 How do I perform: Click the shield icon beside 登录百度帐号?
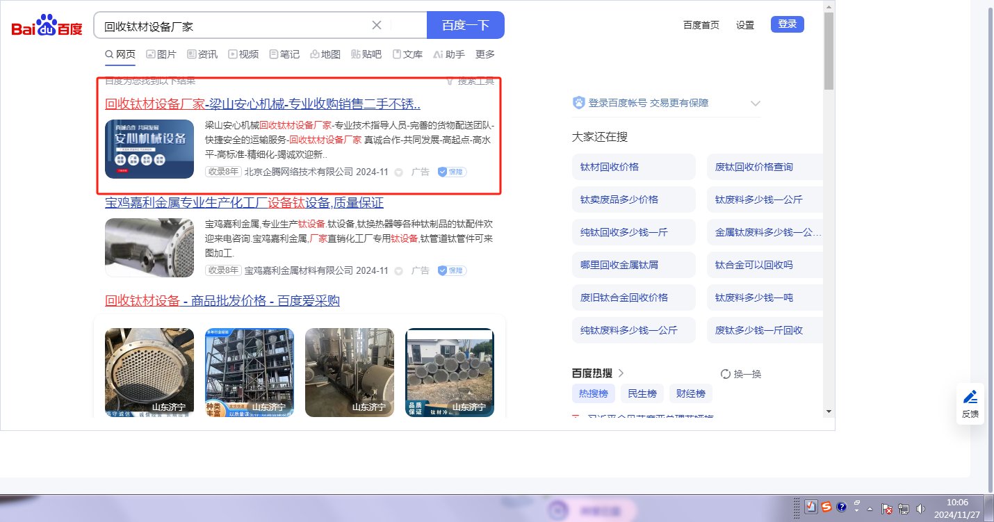click(578, 103)
